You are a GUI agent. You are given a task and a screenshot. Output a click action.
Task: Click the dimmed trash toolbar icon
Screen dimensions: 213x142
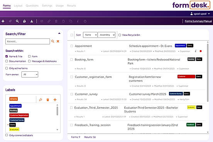pyautogui.click(x=56, y=21)
